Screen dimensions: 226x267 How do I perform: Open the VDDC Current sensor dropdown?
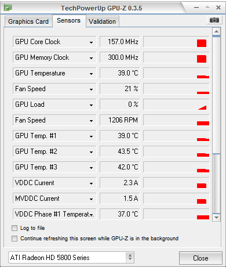(x=91, y=183)
